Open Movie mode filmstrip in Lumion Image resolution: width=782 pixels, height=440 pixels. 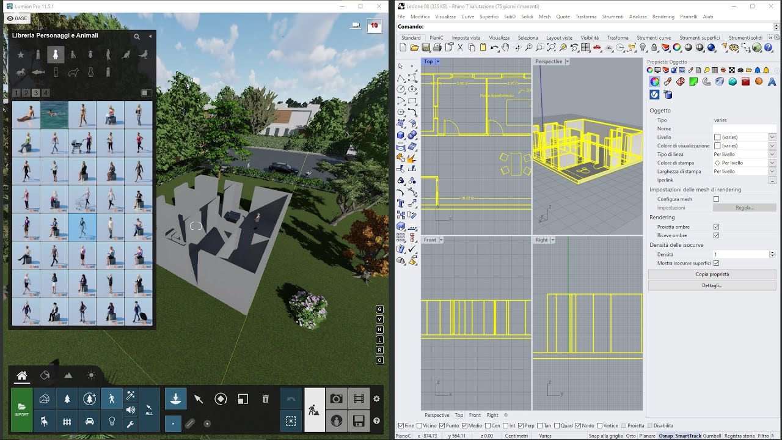(x=359, y=398)
